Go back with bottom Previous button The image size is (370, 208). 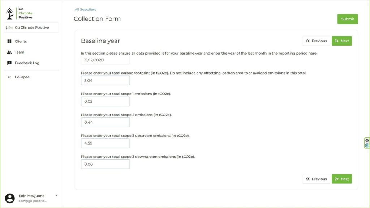click(x=316, y=179)
